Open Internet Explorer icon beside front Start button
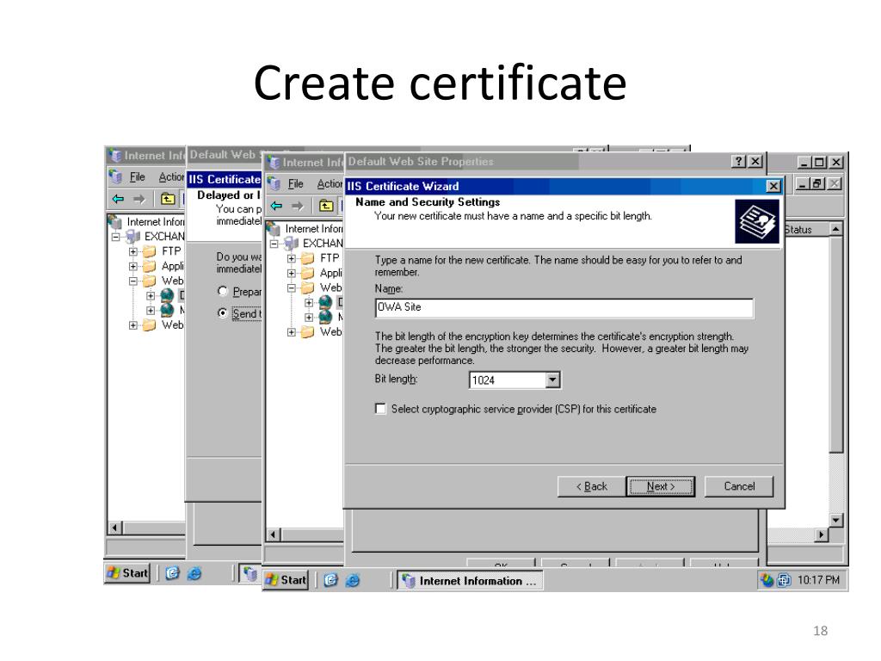881x661 pixels. pyautogui.click(x=352, y=580)
